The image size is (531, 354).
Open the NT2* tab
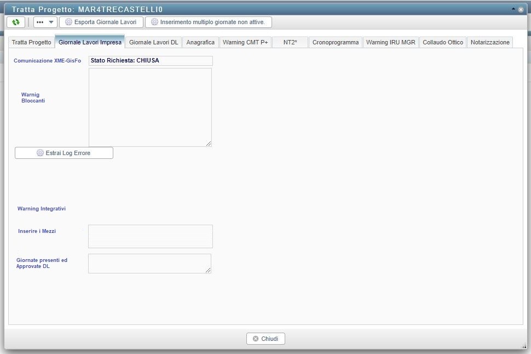(x=290, y=42)
